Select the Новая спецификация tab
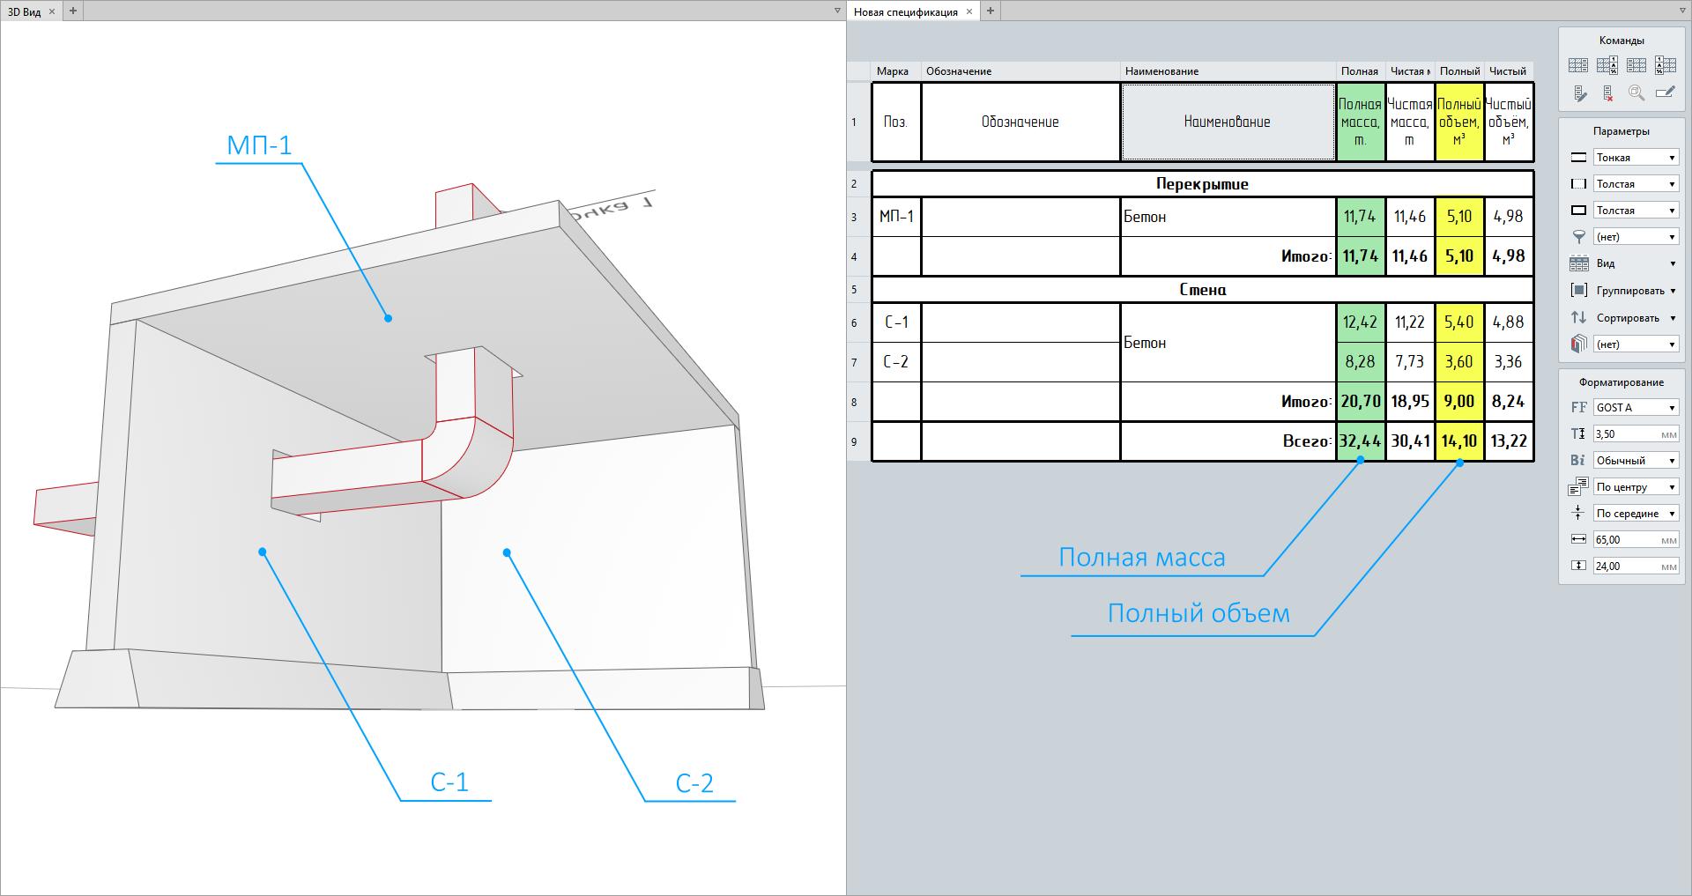The height and width of the screenshot is (896, 1692). click(905, 11)
